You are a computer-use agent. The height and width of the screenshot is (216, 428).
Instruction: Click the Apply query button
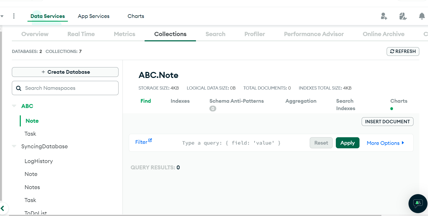coord(347,143)
